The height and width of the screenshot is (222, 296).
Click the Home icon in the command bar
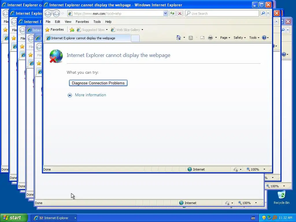(x=179, y=38)
